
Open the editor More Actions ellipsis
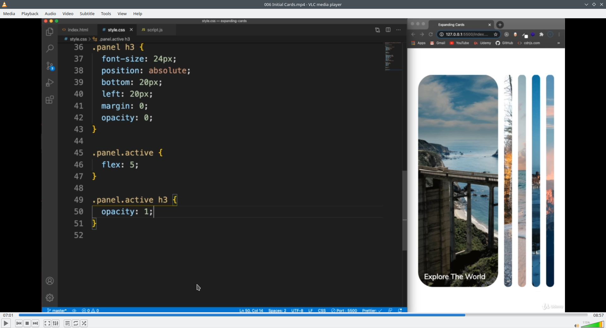(x=399, y=30)
